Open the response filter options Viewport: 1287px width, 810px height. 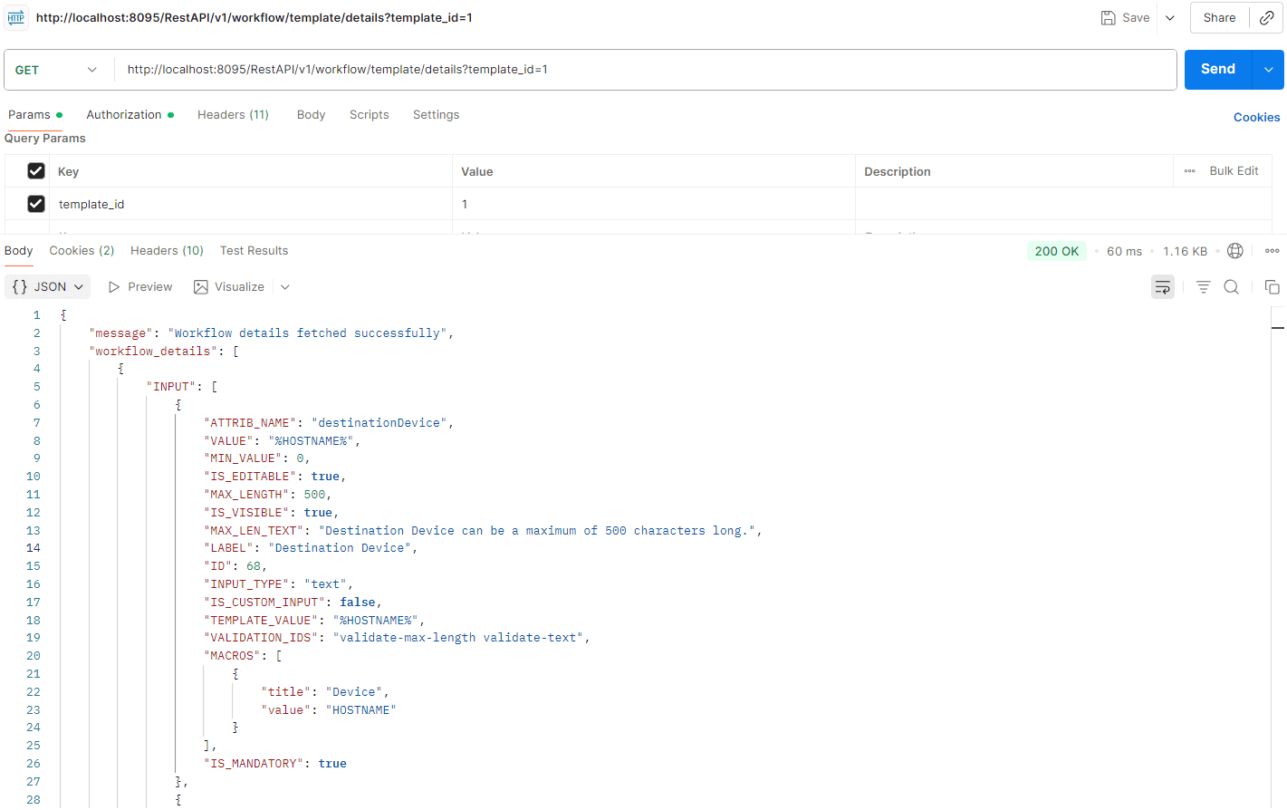pyautogui.click(x=1203, y=286)
